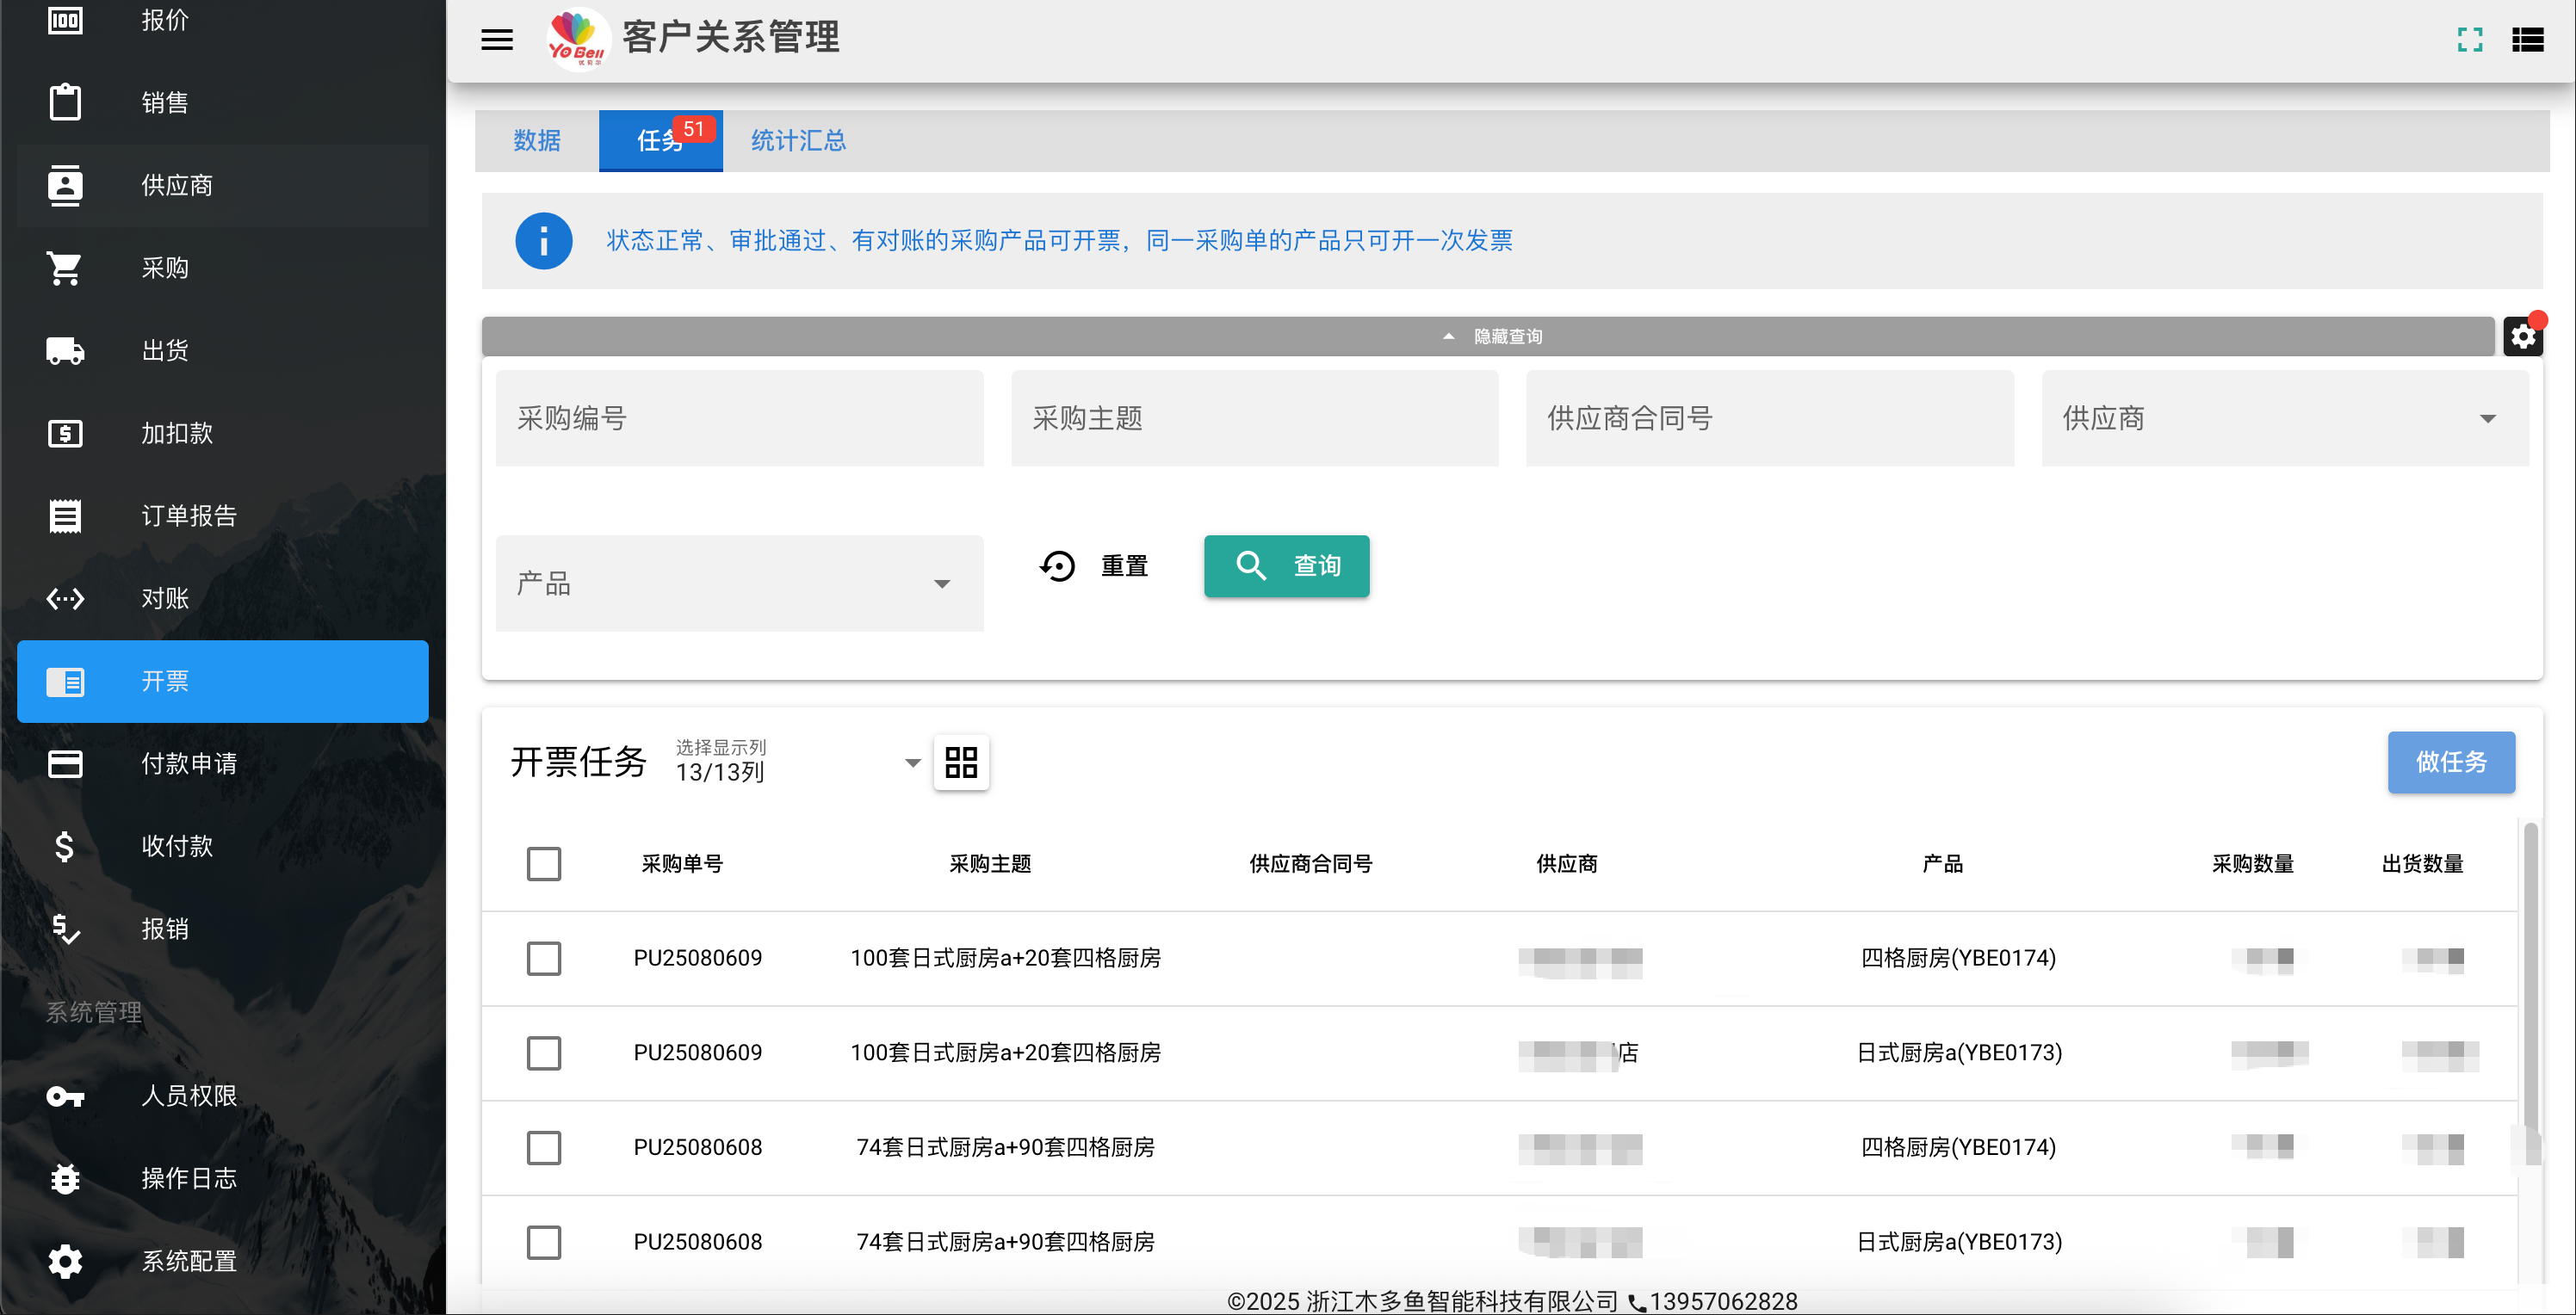This screenshot has height=1315, width=2576.
Task: Switch table to grid layout icon
Action: (x=961, y=762)
